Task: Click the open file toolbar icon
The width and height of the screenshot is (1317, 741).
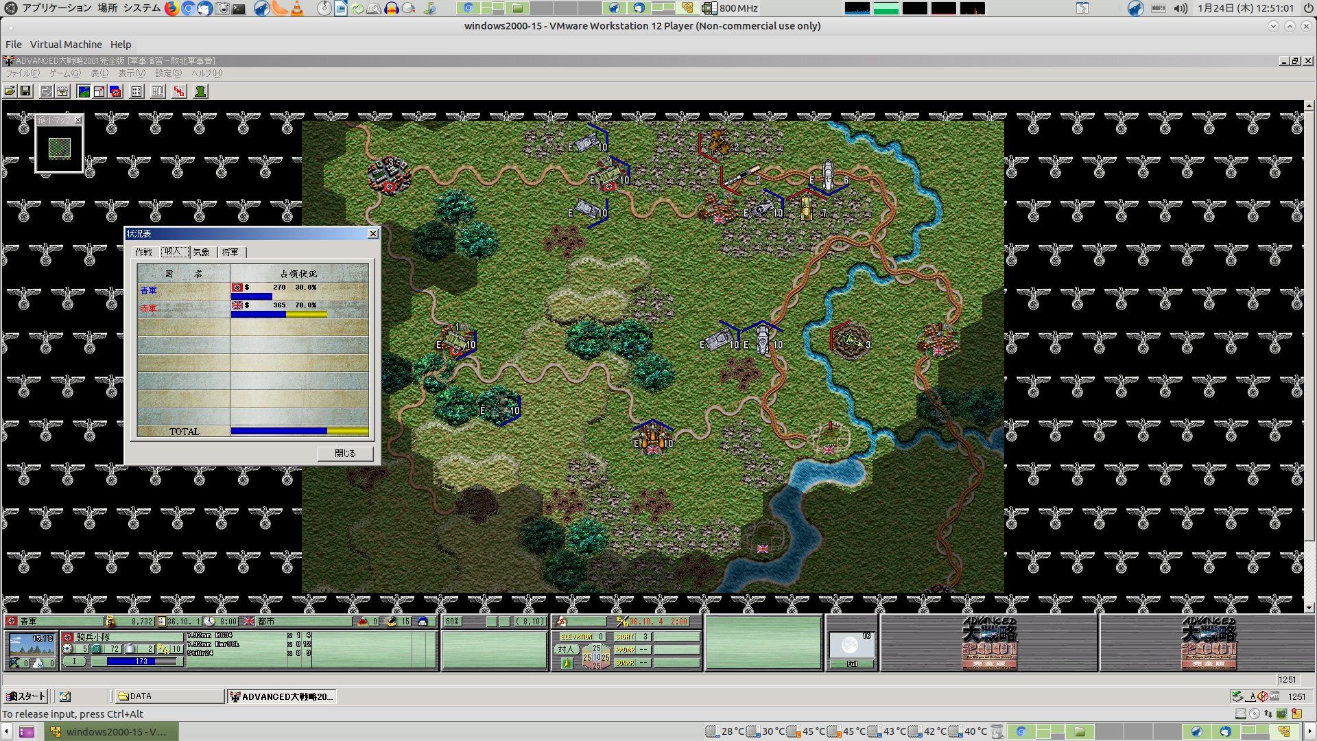Action: point(10,91)
